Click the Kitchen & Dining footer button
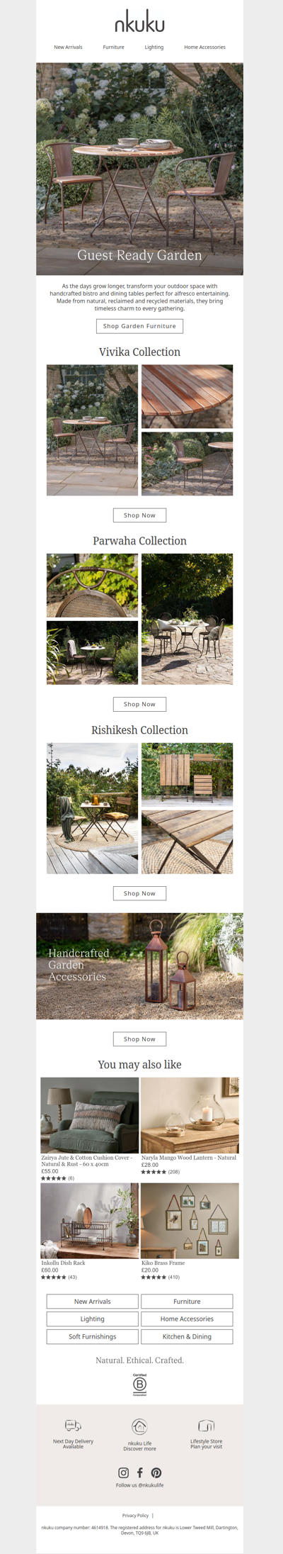 (x=187, y=1336)
